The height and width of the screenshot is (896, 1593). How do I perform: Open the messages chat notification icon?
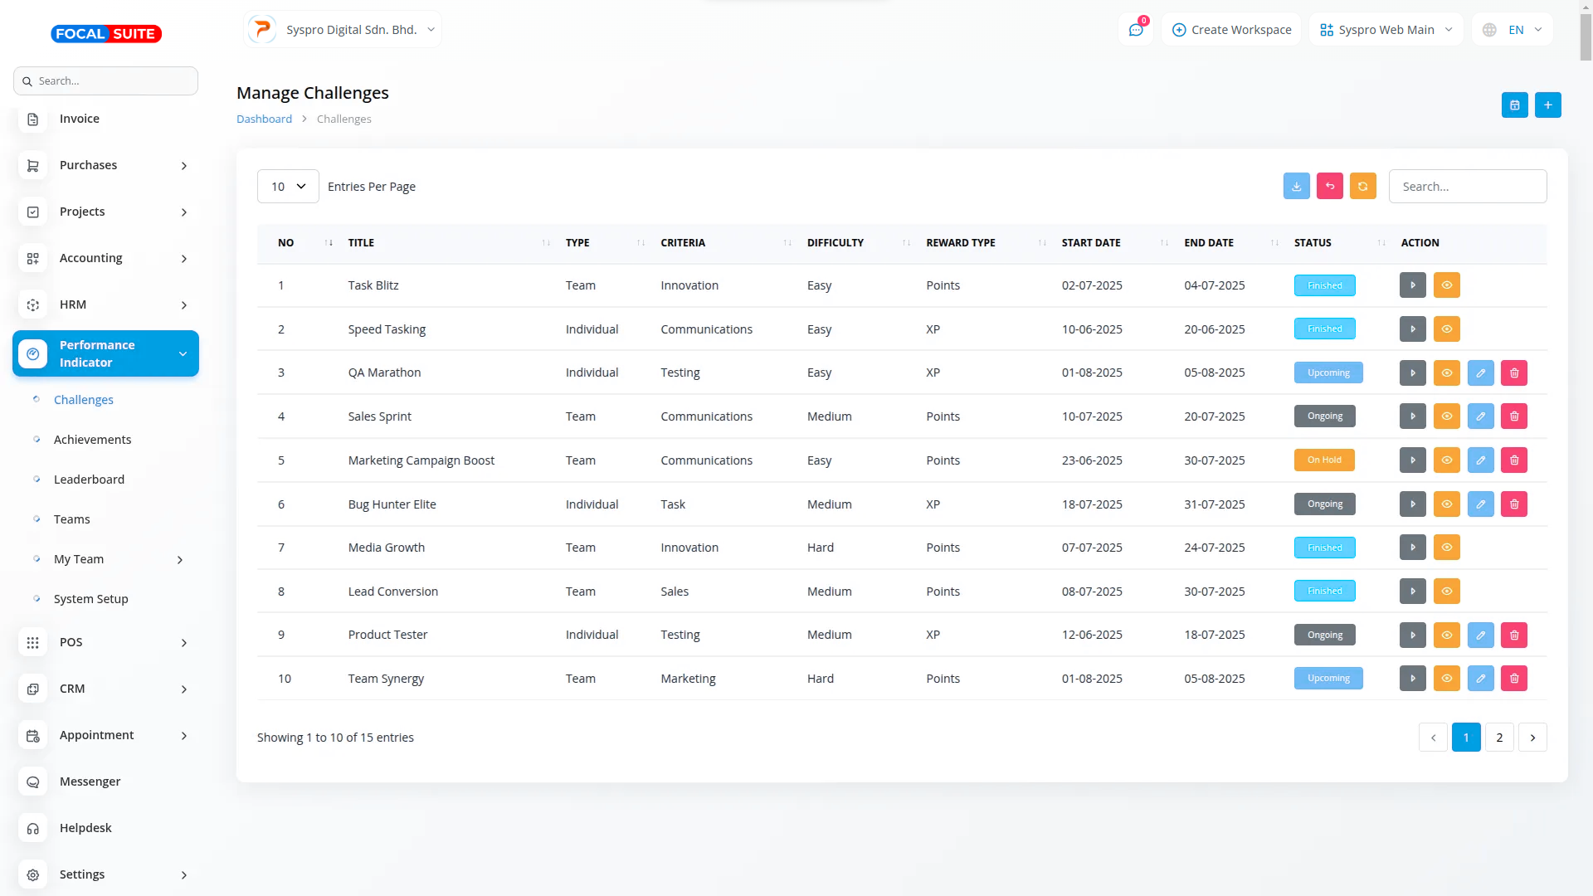pyautogui.click(x=1135, y=30)
